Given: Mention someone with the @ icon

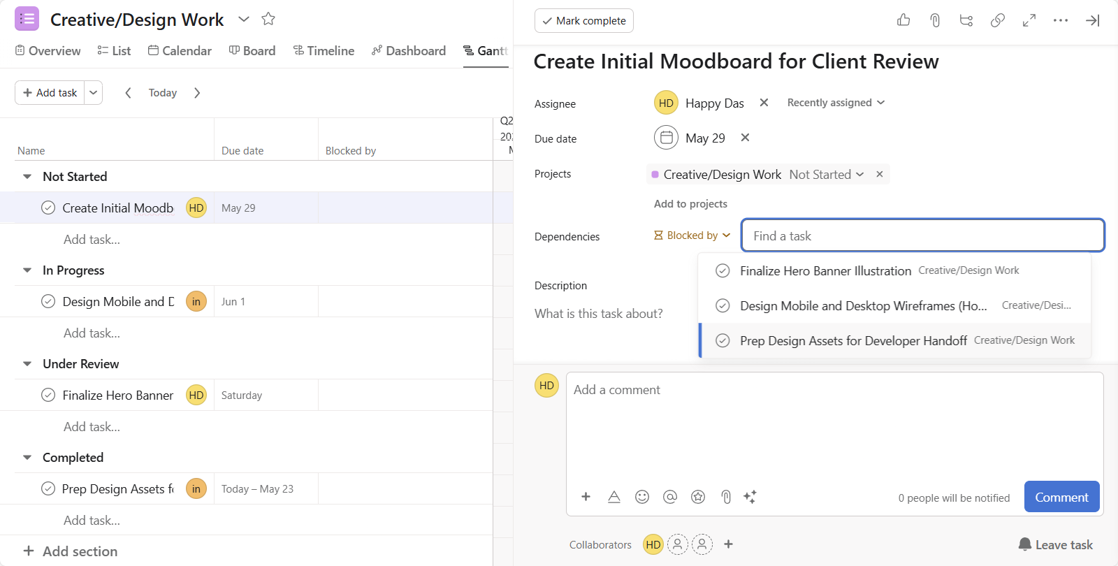Looking at the screenshot, I should (670, 497).
